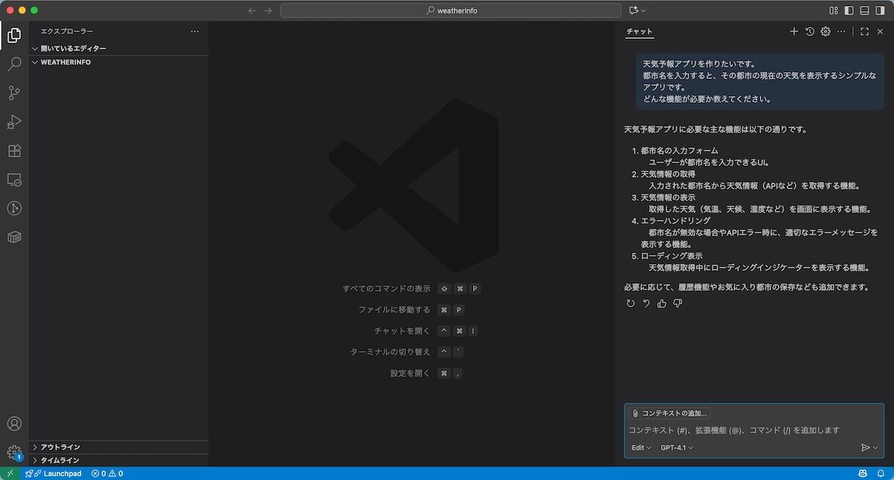Click コンテキストの追加 button

(x=669, y=413)
